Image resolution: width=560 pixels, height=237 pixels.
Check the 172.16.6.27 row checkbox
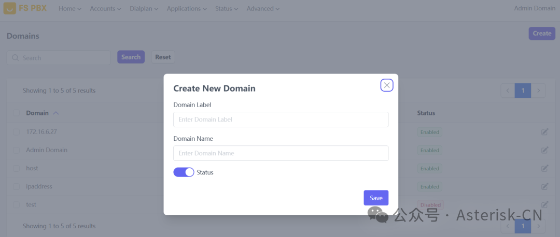[x=16, y=132]
